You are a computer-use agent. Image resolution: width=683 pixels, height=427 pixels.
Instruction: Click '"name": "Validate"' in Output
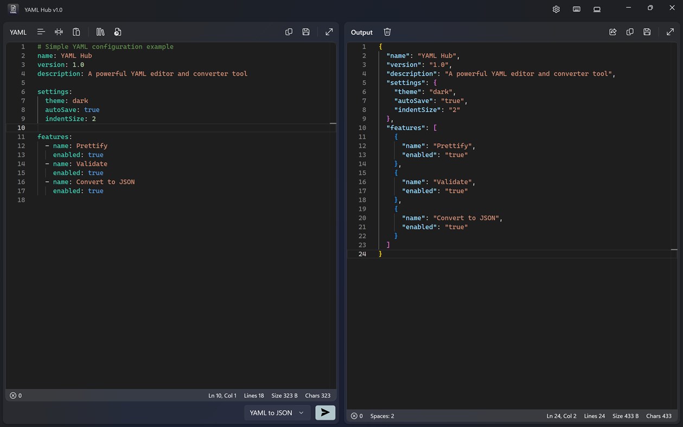(439, 182)
